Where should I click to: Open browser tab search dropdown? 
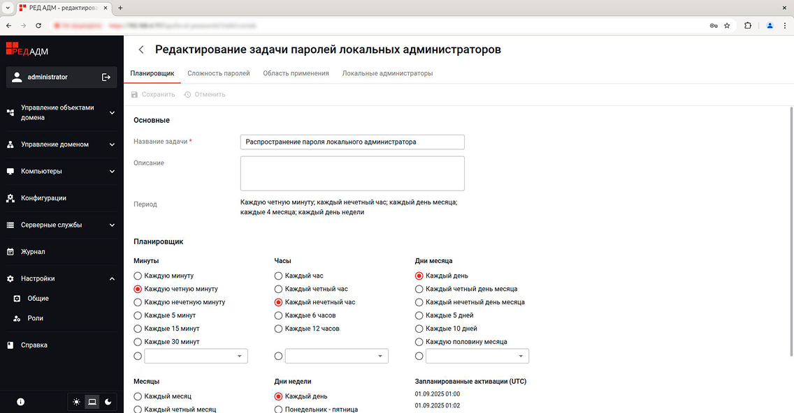tap(8, 8)
